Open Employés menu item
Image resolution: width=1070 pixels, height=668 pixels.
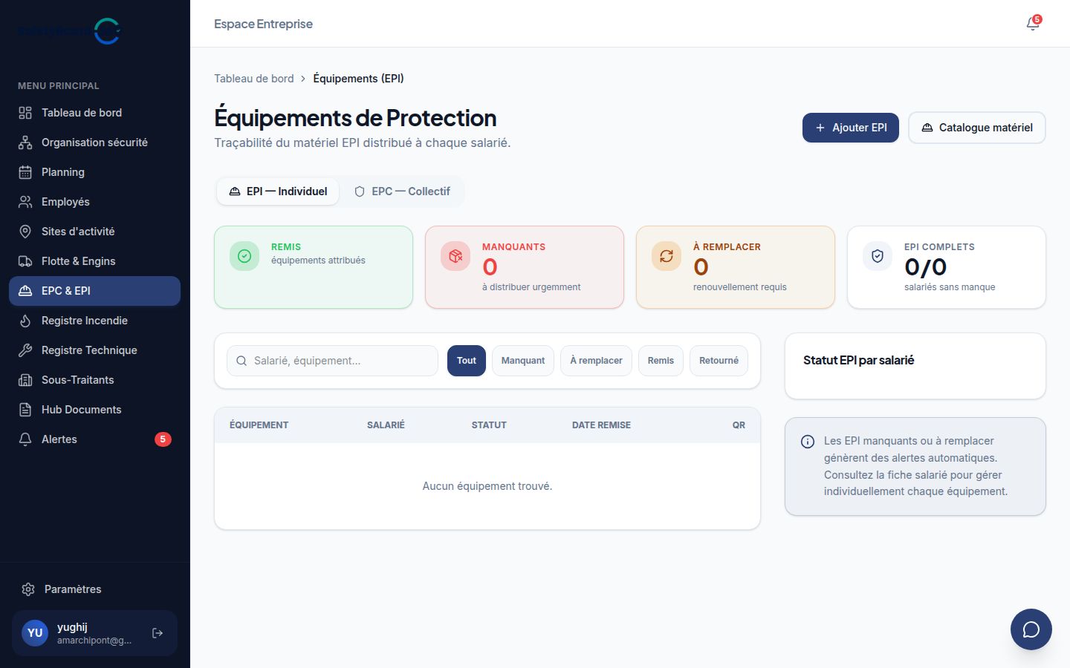(x=94, y=202)
